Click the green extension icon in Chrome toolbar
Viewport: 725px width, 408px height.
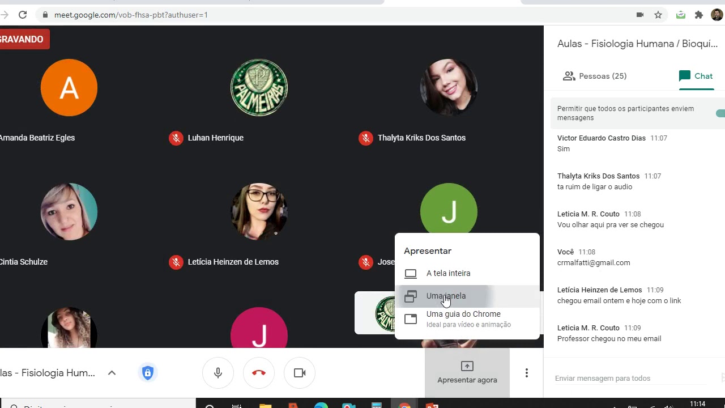pos(681,15)
